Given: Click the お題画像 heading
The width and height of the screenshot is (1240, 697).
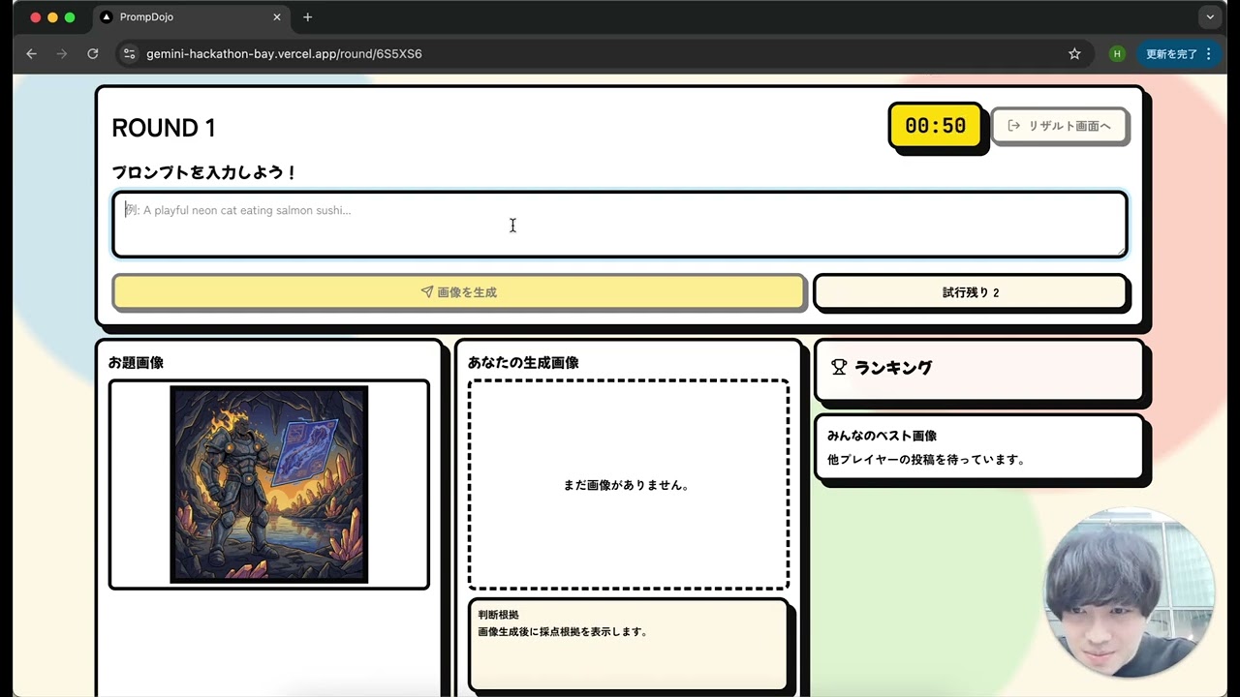Looking at the screenshot, I should (136, 363).
